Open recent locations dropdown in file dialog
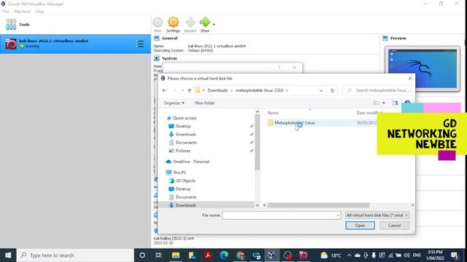The height and width of the screenshot is (262, 467). pyautogui.click(x=182, y=90)
